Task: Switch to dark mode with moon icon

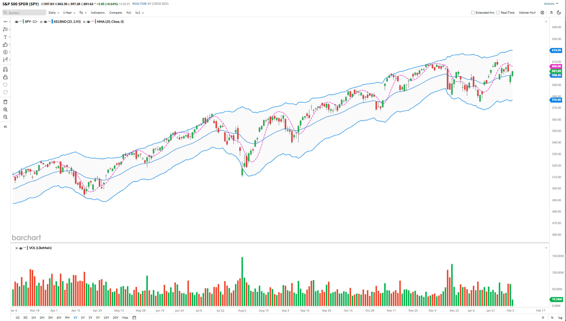Action: pos(559,12)
